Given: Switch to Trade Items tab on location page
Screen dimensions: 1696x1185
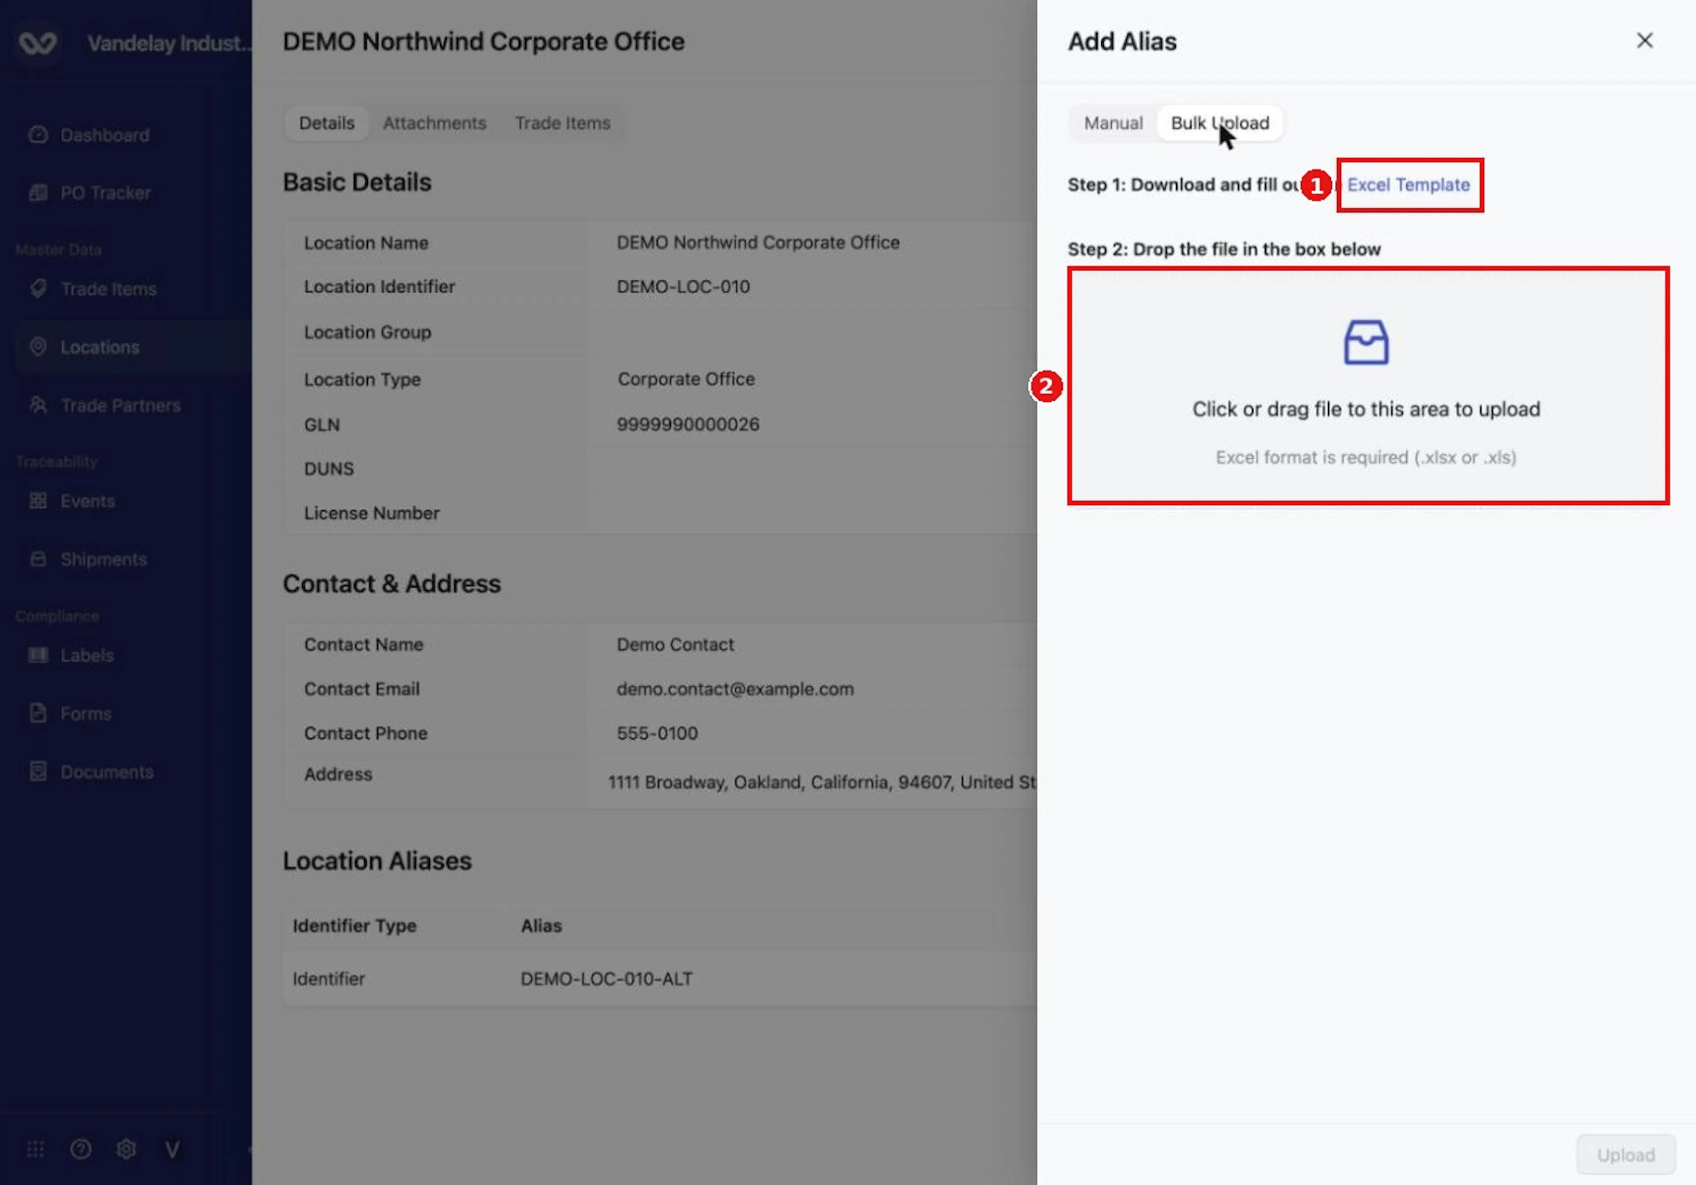Looking at the screenshot, I should [562, 123].
